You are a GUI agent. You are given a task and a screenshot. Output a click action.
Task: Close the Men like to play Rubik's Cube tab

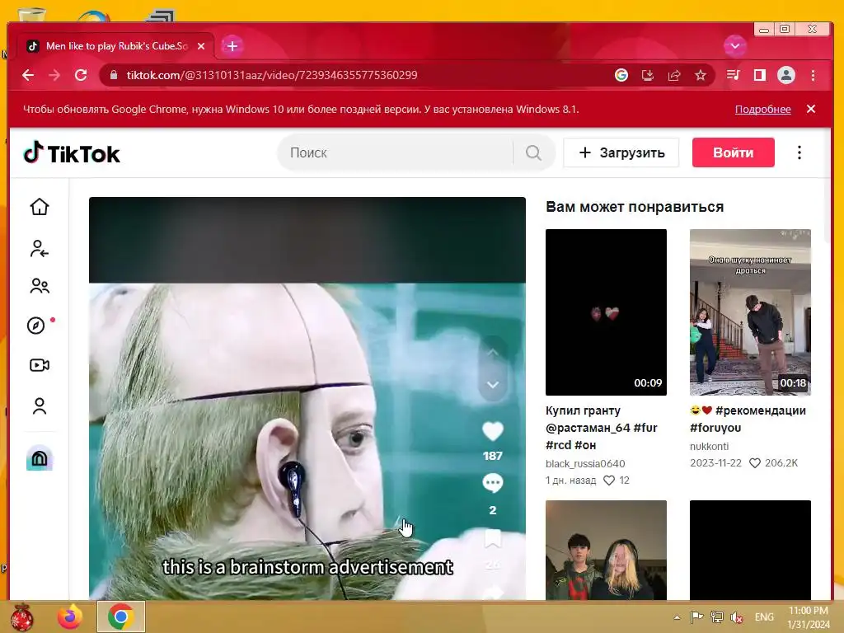[x=201, y=46]
